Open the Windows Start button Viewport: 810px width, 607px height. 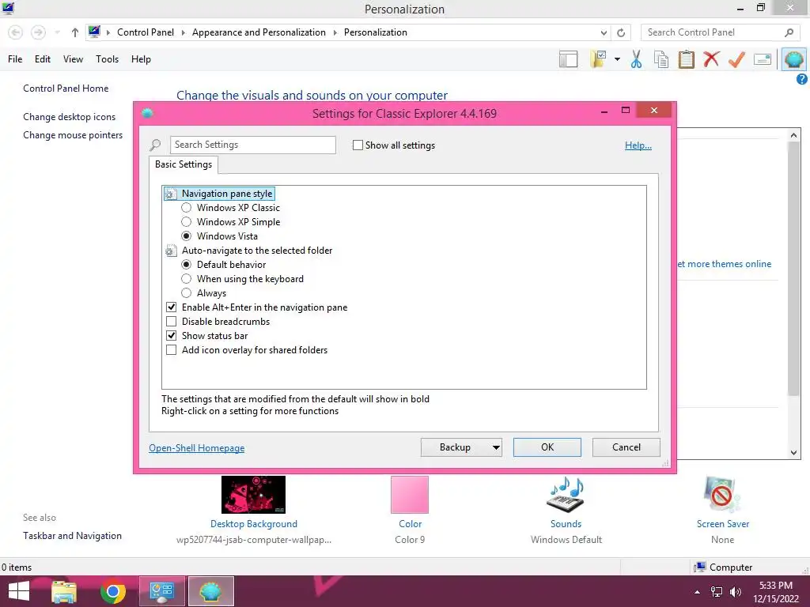click(x=19, y=591)
